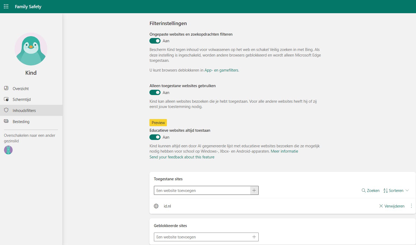Open more options for id.nl entry
This screenshot has width=416, height=245.
pyautogui.click(x=411, y=206)
